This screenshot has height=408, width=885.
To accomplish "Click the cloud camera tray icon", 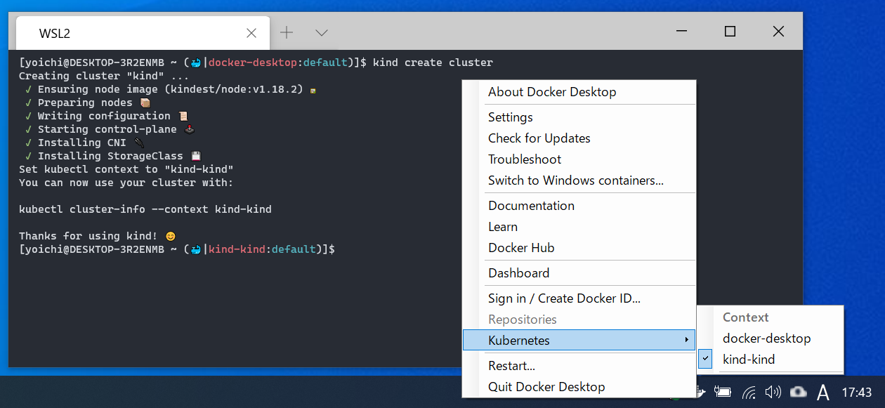I will (799, 392).
